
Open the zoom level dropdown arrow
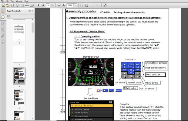pos(75,5)
